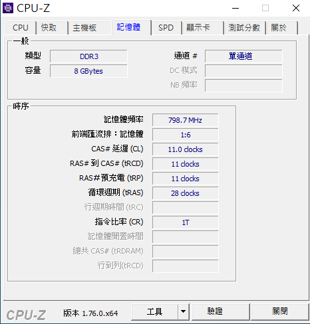Viewport: 310px width, 324px height.
Task: Expand the dropdown arrow next to 工具
Action: [x=183, y=312]
